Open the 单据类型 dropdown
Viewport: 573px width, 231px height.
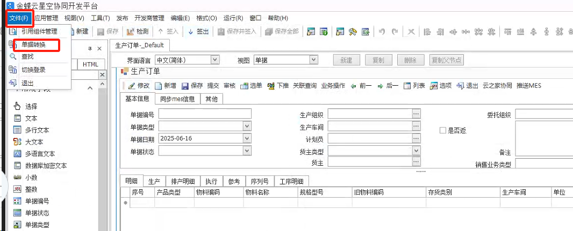(x=247, y=126)
